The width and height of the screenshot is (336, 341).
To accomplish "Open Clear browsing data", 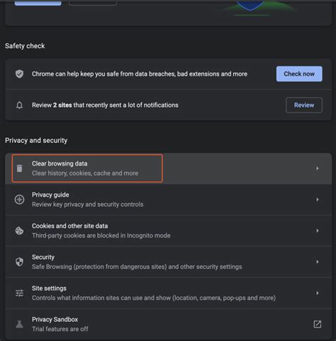I will point(168,168).
